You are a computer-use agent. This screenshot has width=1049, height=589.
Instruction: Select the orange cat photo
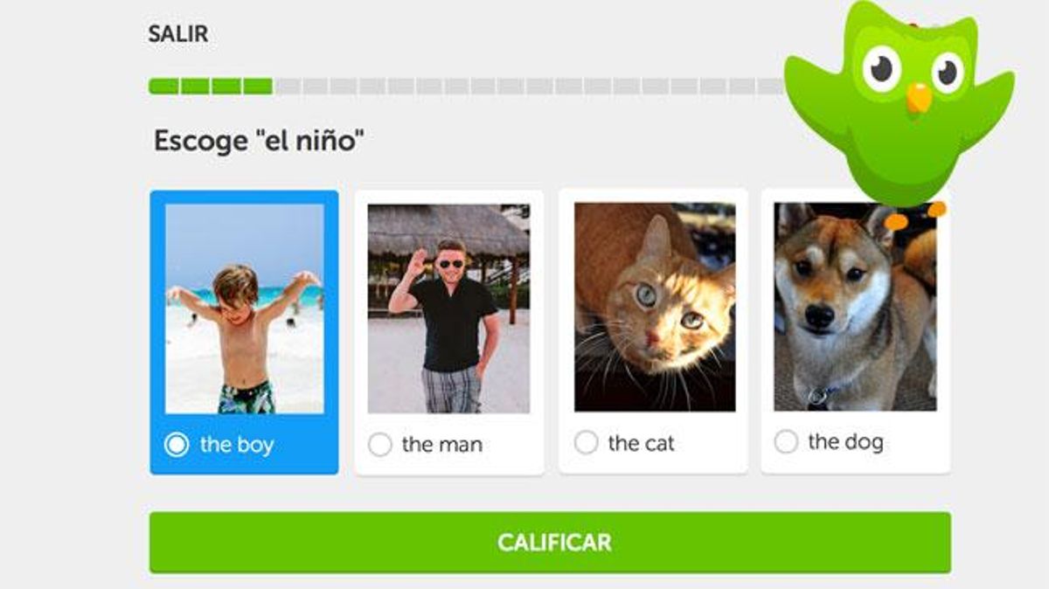[654, 307]
